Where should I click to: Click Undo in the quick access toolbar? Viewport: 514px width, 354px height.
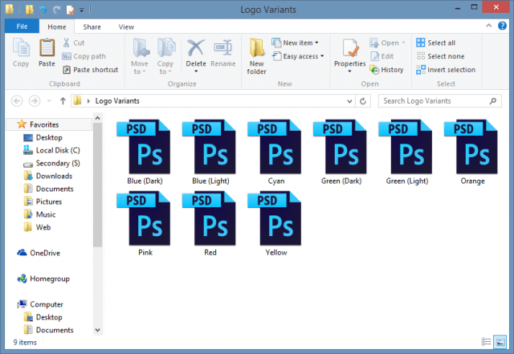pyautogui.click(x=43, y=10)
